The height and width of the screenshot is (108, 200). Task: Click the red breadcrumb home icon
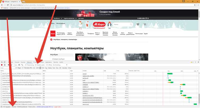click(51, 39)
